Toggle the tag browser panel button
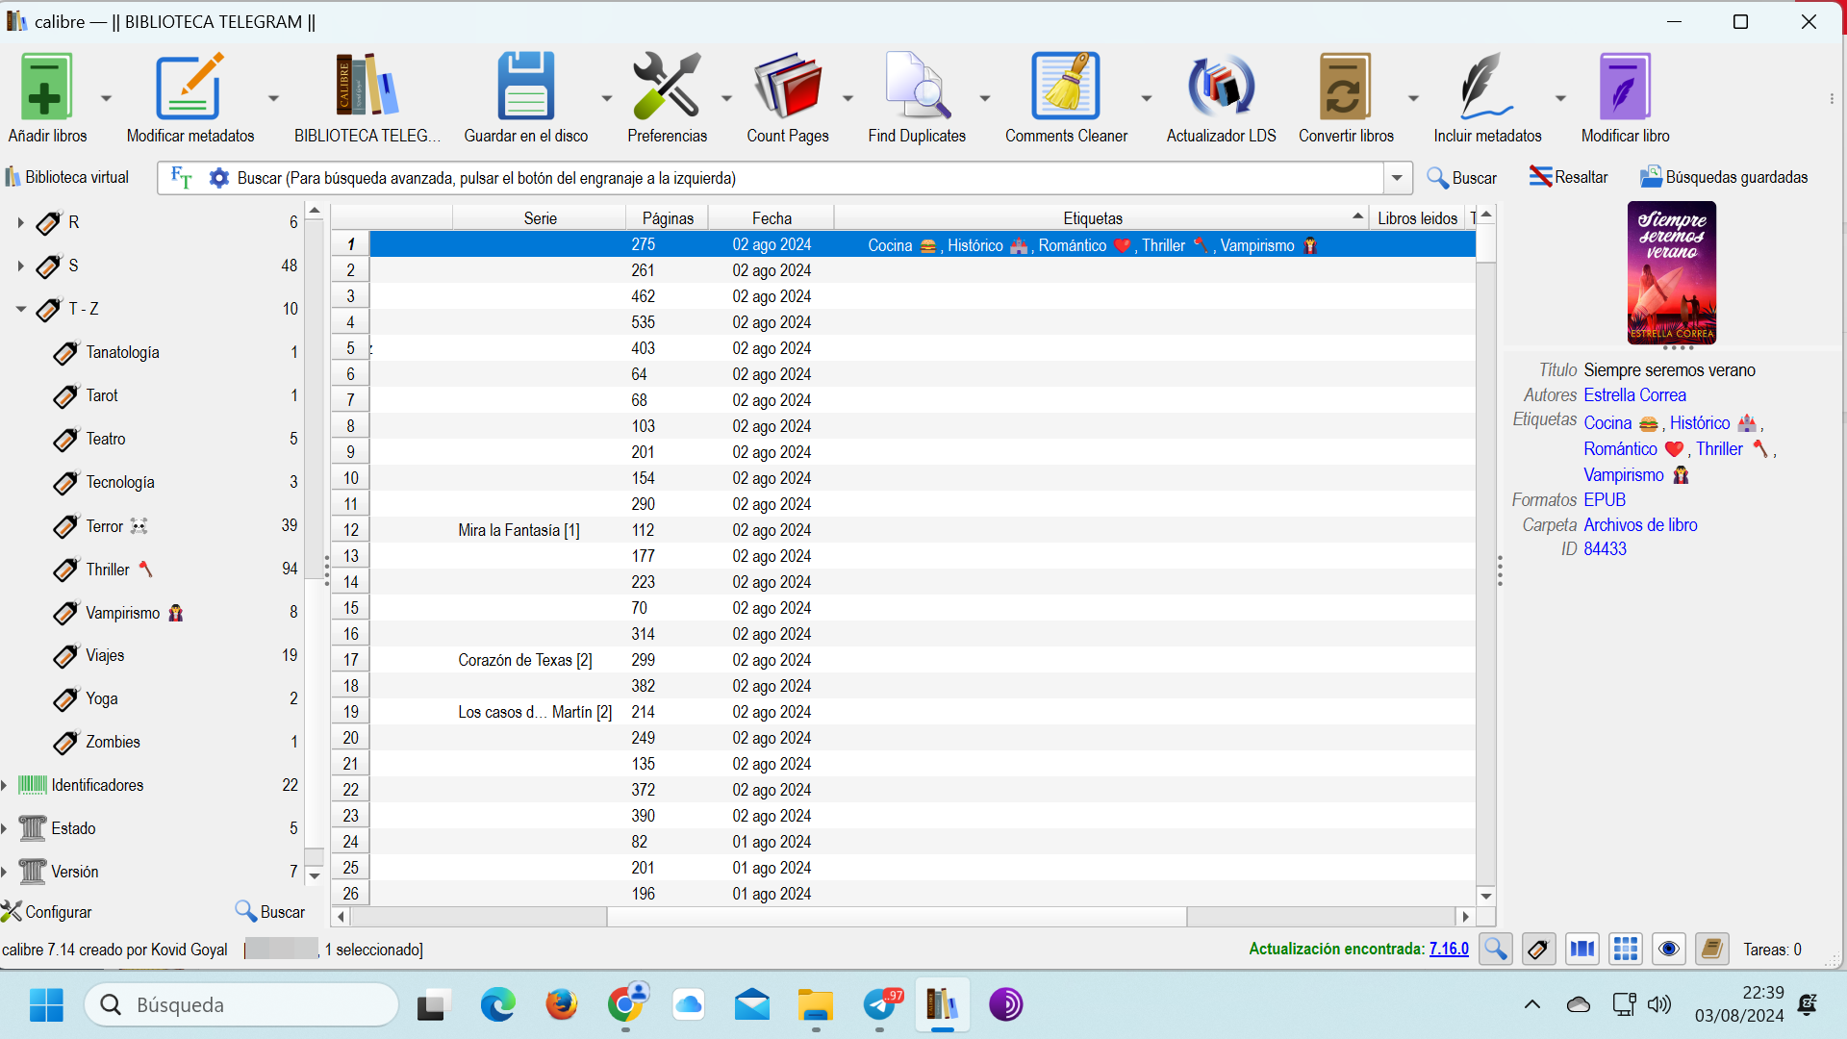 (1538, 950)
